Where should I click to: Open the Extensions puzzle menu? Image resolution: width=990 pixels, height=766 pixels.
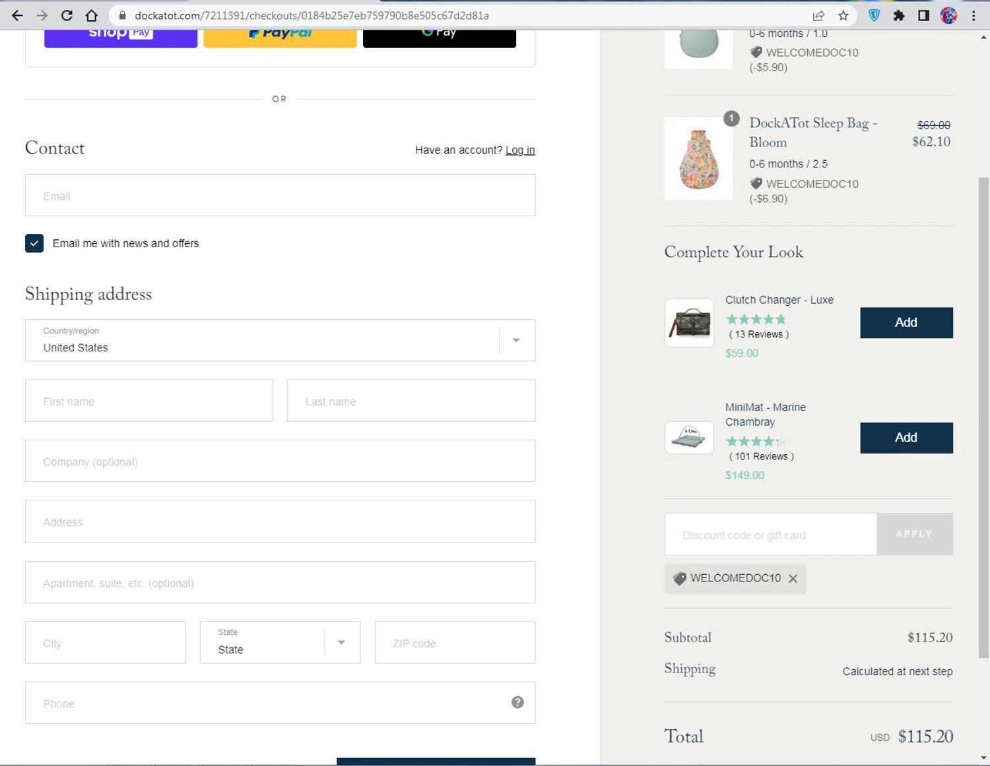coord(899,15)
